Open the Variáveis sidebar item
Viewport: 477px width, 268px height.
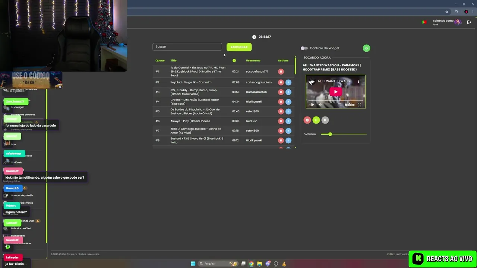[16, 162]
